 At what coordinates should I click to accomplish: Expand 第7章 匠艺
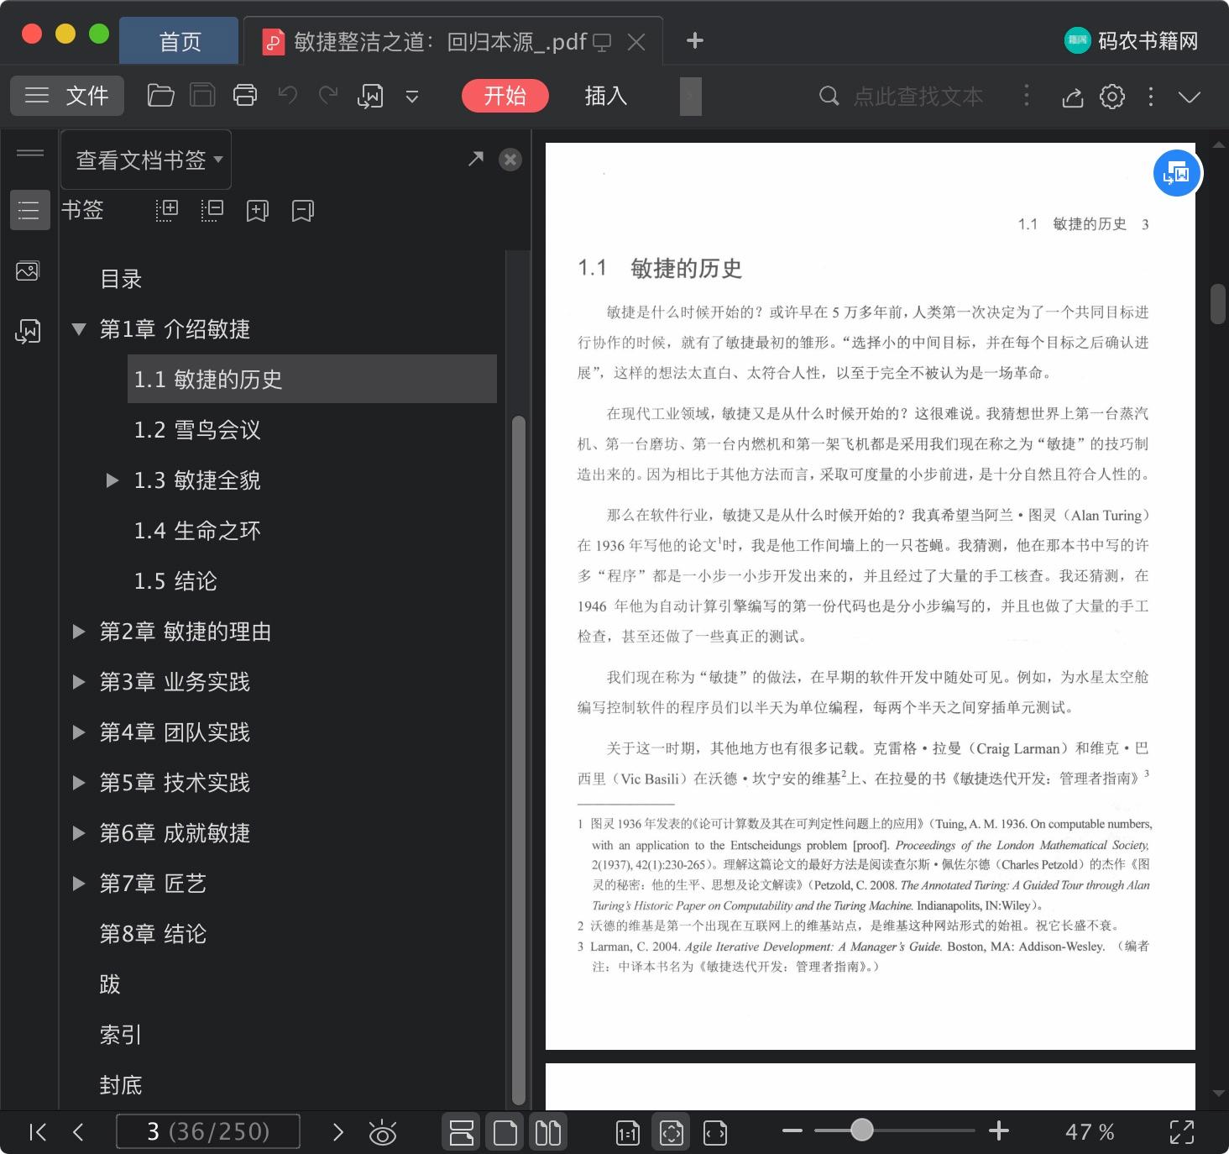79,884
